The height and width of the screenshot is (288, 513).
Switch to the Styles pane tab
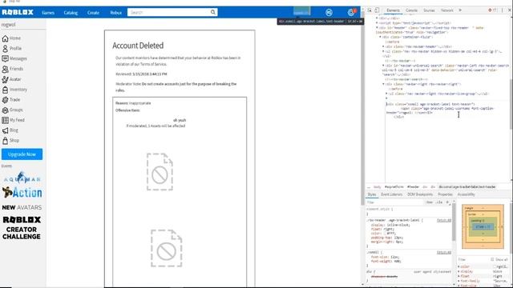tap(372, 194)
